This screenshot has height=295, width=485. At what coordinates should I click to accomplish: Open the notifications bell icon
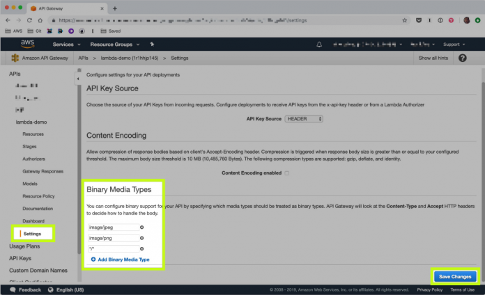pos(319,44)
